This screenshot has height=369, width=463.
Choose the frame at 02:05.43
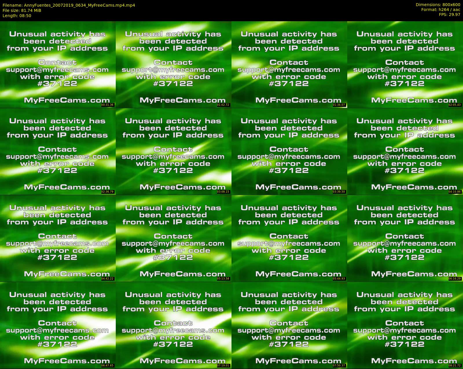click(405, 64)
